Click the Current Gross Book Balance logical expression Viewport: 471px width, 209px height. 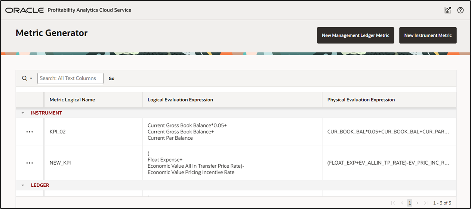point(232,132)
